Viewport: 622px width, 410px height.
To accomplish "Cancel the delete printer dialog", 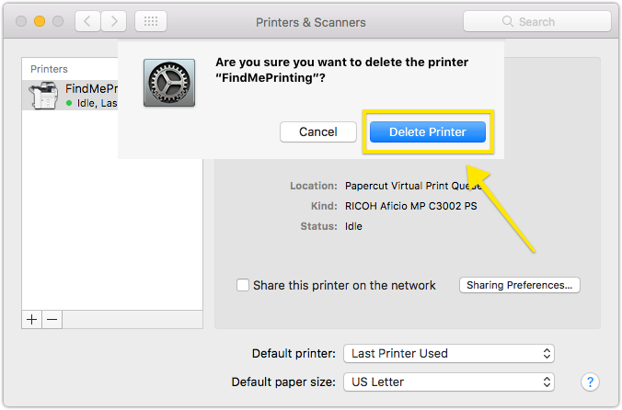I will coord(318,132).
